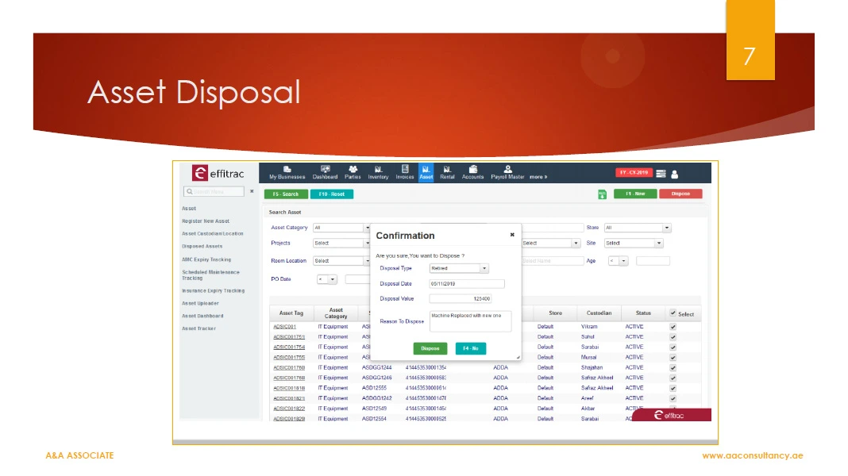Image resolution: width=848 pixels, height=476 pixels.
Task: Open the Parties module icon
Action: pos(353,169)
